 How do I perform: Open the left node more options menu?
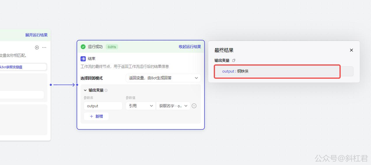click(44, 48)
